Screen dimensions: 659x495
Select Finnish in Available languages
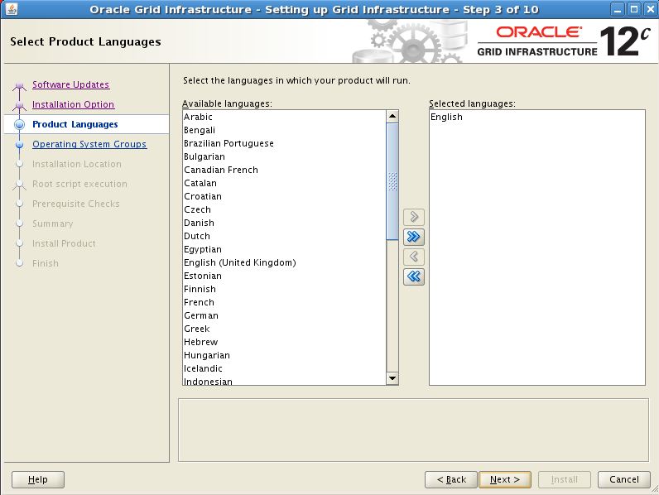pyautogui.click(x=284, y=289)
